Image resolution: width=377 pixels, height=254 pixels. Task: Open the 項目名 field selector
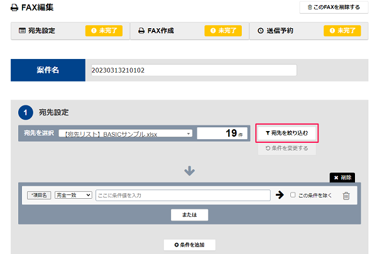coord(39,195)
